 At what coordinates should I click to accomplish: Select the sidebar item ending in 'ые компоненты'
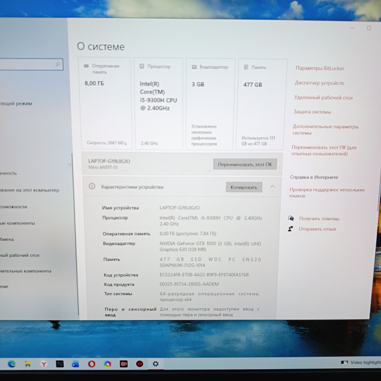[17, 223]
